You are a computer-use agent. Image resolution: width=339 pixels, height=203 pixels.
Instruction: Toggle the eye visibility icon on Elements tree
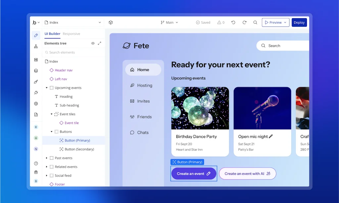[x=93, y=43]
